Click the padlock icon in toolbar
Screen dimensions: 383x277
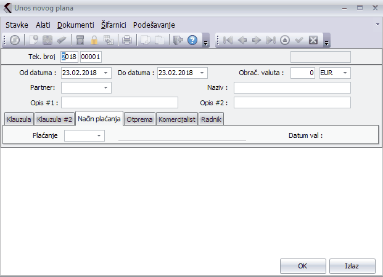94,40
